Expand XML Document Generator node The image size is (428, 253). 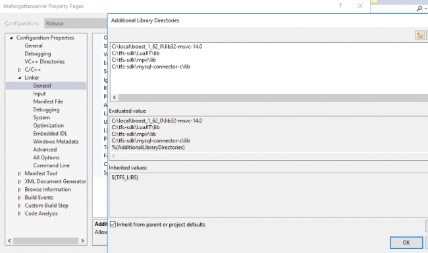20,181
